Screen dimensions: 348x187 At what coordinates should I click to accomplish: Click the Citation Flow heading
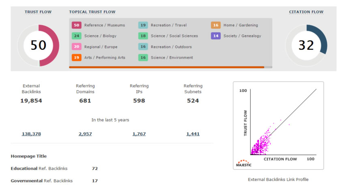pyautogui.click(x=306, y=12)
